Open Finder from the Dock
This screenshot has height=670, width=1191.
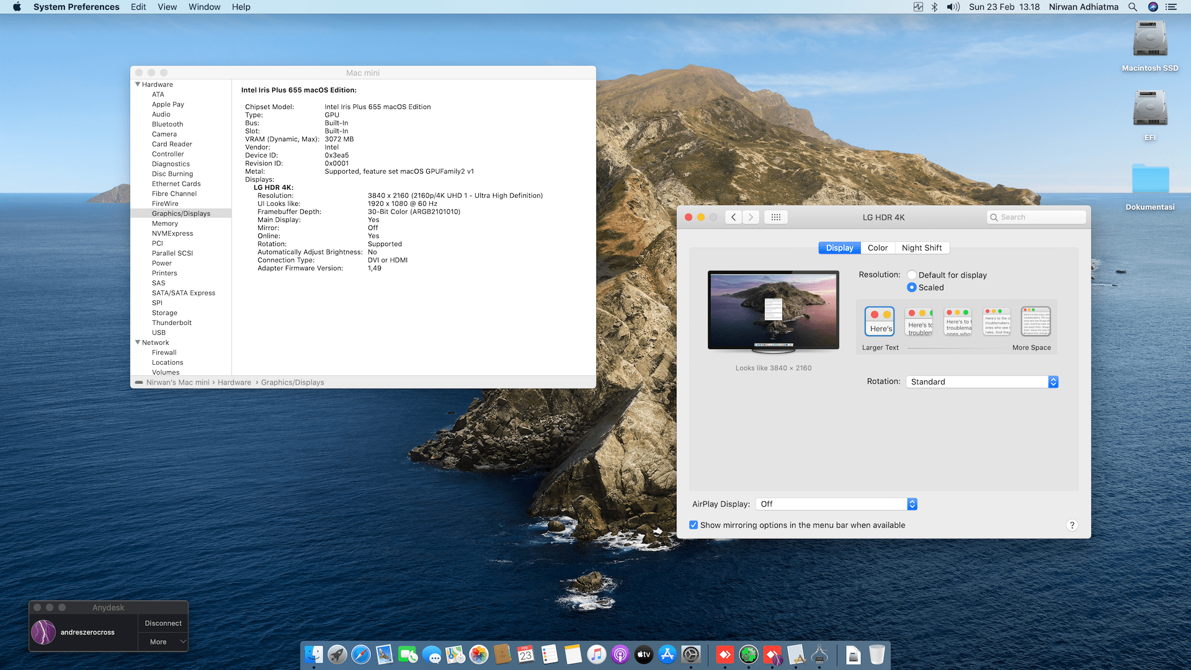(x=314, y=654)
